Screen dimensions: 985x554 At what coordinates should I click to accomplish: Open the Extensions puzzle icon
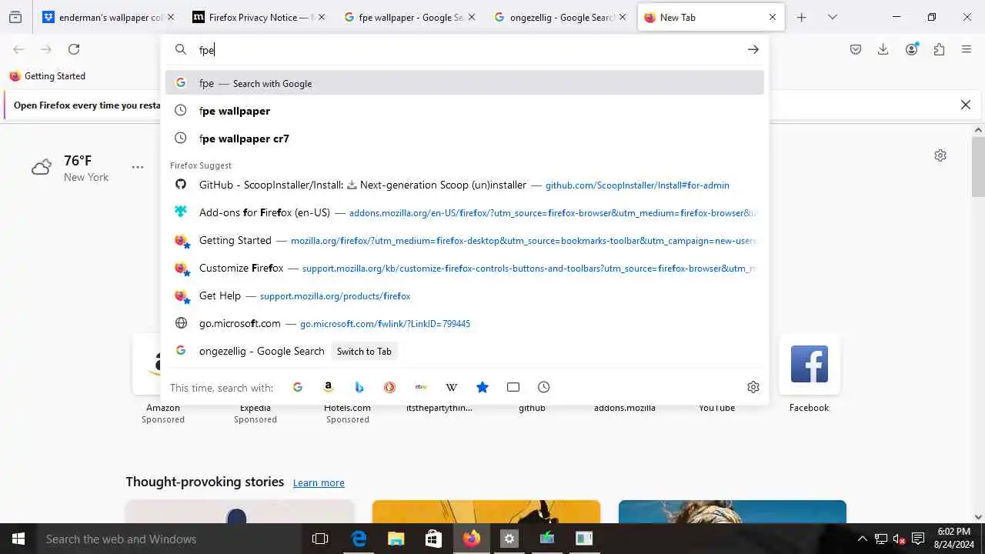pos(939,49)
